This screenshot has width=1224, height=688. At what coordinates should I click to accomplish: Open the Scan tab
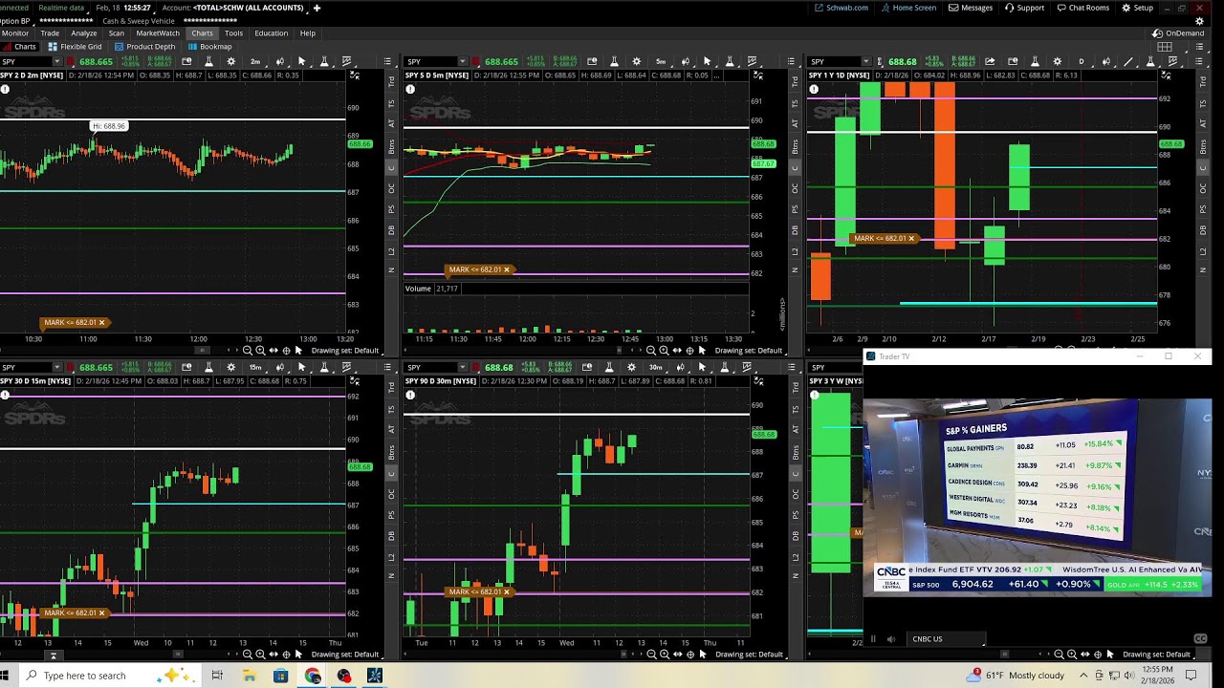(x=117, y=33)
